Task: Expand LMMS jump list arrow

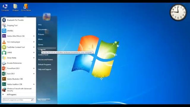Action: 34,52
